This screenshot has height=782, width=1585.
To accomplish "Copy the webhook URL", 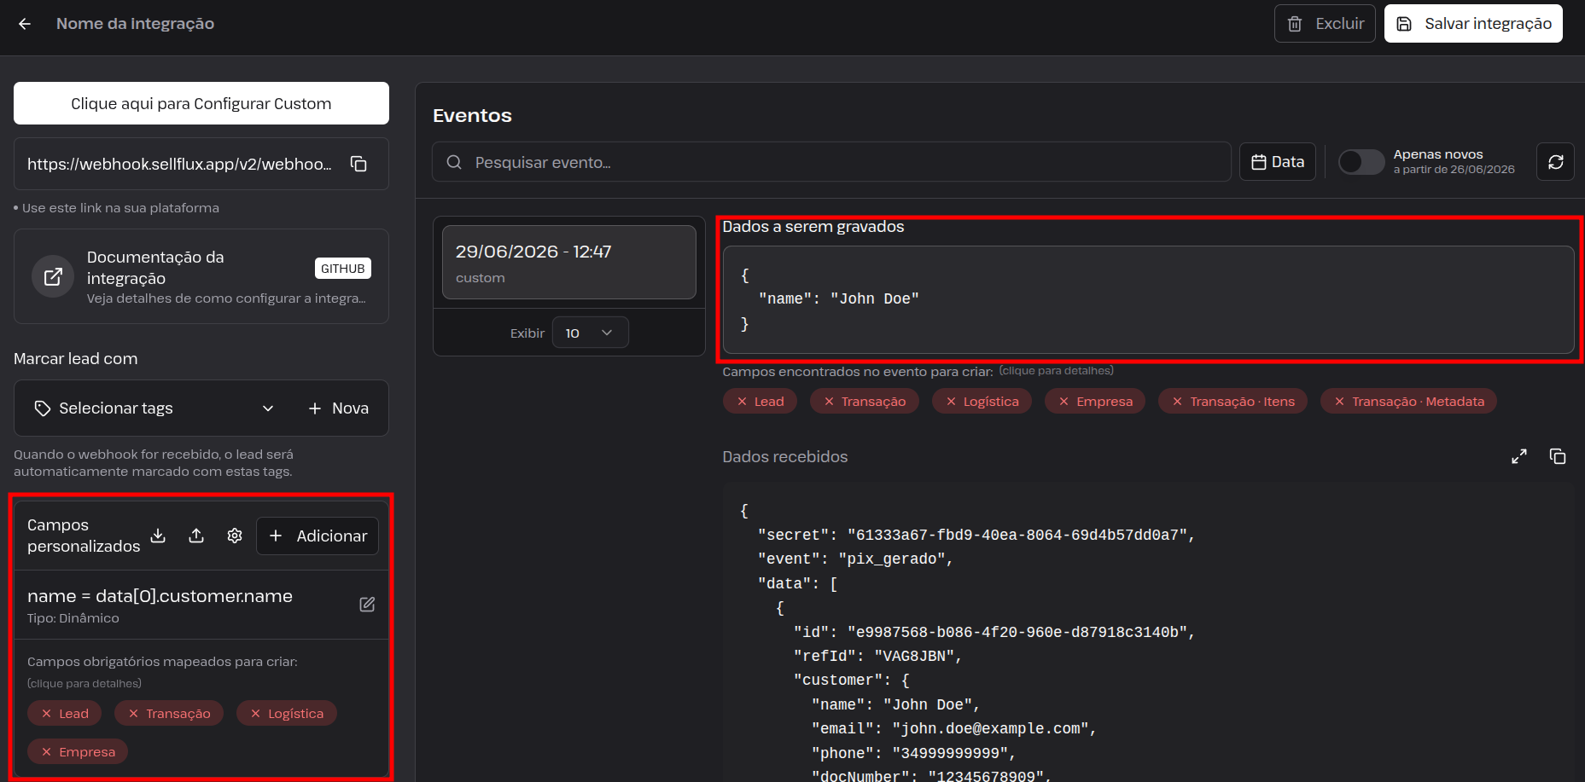I will tap(358, 164).
